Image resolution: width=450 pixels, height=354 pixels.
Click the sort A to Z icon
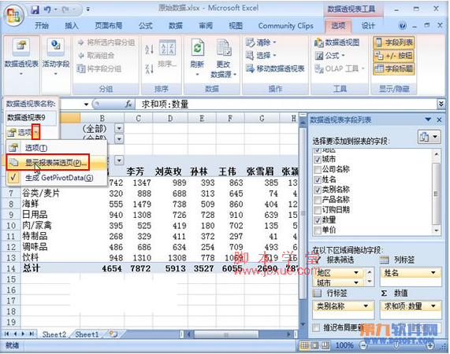[149, 49]
